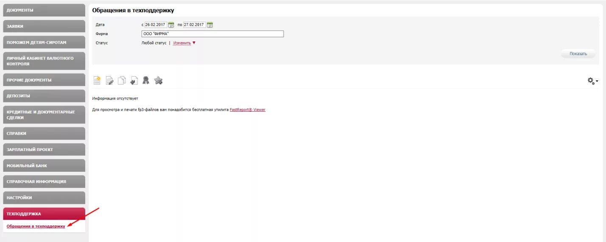Open the Справки section
The width and height of the screenshot is (606, 242).
(x=44, y=133)
